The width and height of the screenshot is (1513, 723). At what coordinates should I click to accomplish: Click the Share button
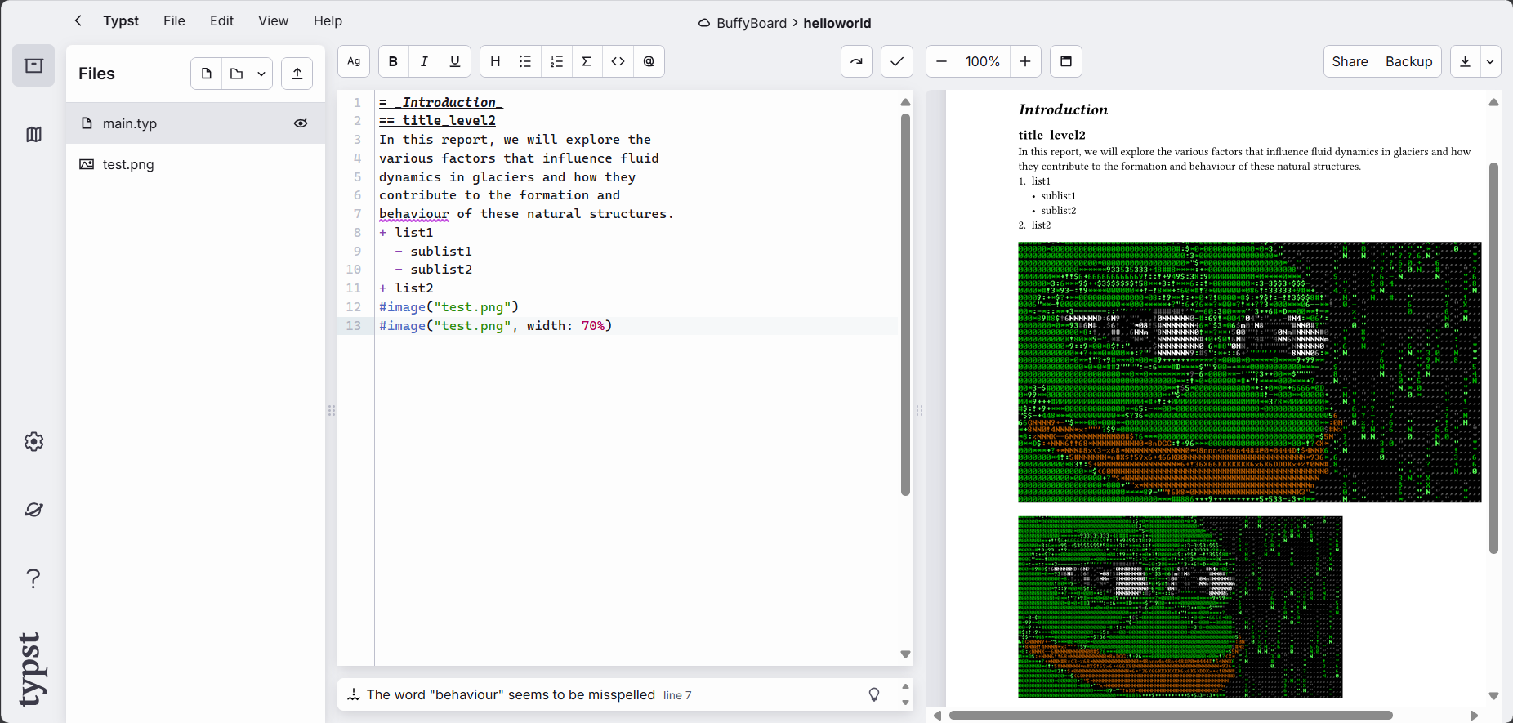1350,61
